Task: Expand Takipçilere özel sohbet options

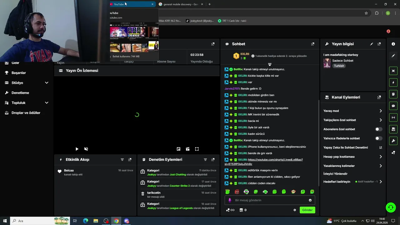Action: pos(381,120)
